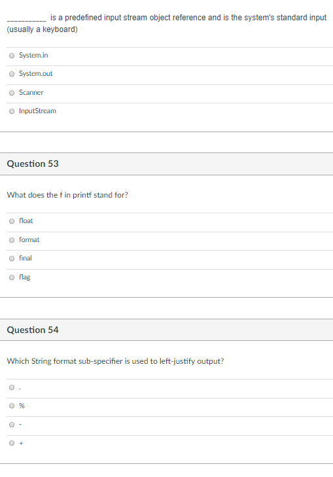The height and width of the screenshot is (477, 333).
Task: Select the plus sign radio button
Action: [12, 443]
